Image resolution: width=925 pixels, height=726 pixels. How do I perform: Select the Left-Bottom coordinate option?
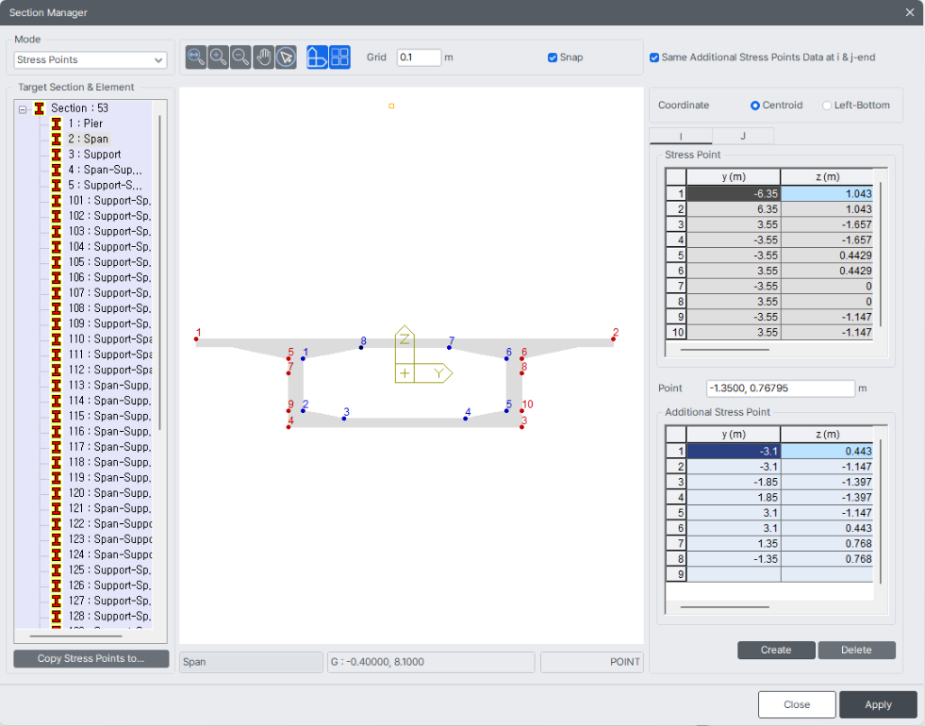pyautogui.click(x=827, y=105)
